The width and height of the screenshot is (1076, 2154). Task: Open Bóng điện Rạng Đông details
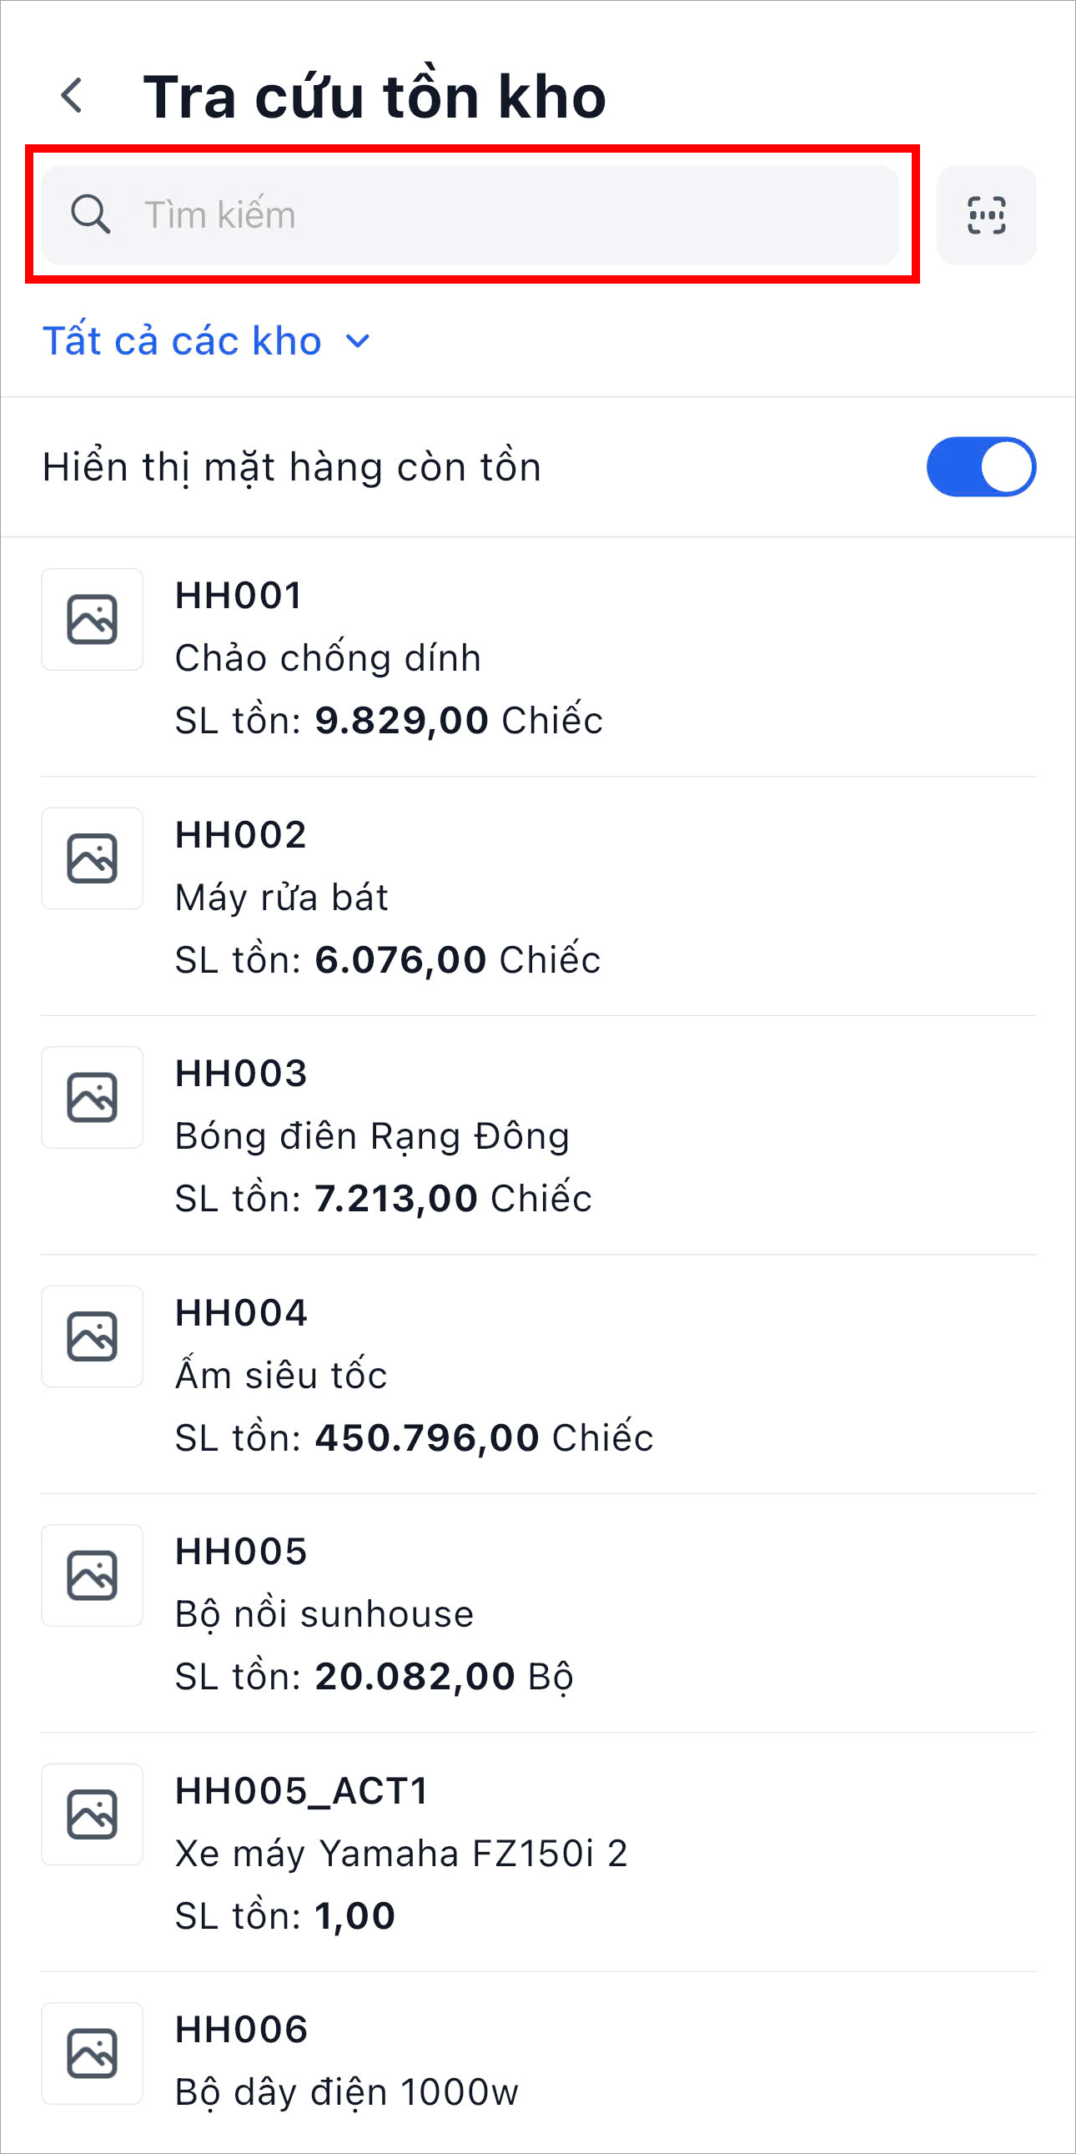(x=372, y=1136)
